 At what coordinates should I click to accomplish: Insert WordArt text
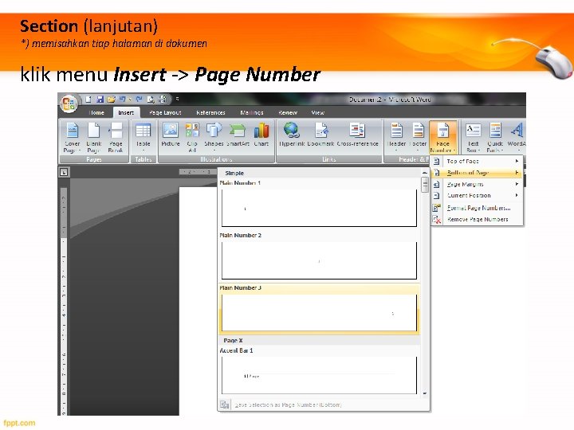pos(517,138)
